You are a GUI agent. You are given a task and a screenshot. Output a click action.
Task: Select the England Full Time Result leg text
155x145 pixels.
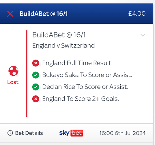click(x=77, y=63)
